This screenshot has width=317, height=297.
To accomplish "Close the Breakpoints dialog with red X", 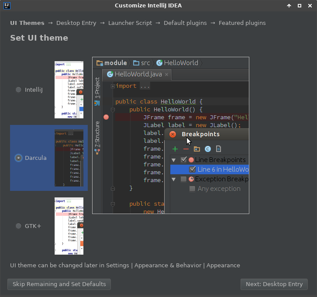I will coord(172,135).
